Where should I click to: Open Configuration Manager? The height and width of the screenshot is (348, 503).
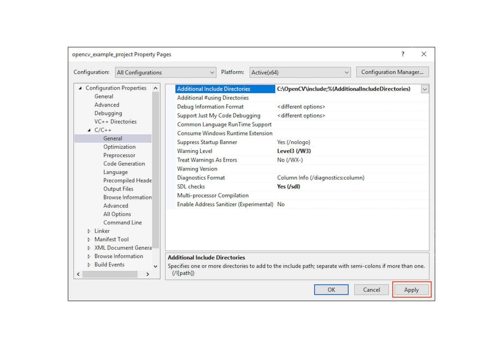point(392,72)
